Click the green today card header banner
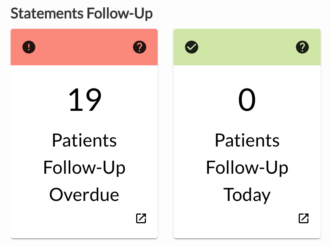330x246 pixels. (247, 47)
